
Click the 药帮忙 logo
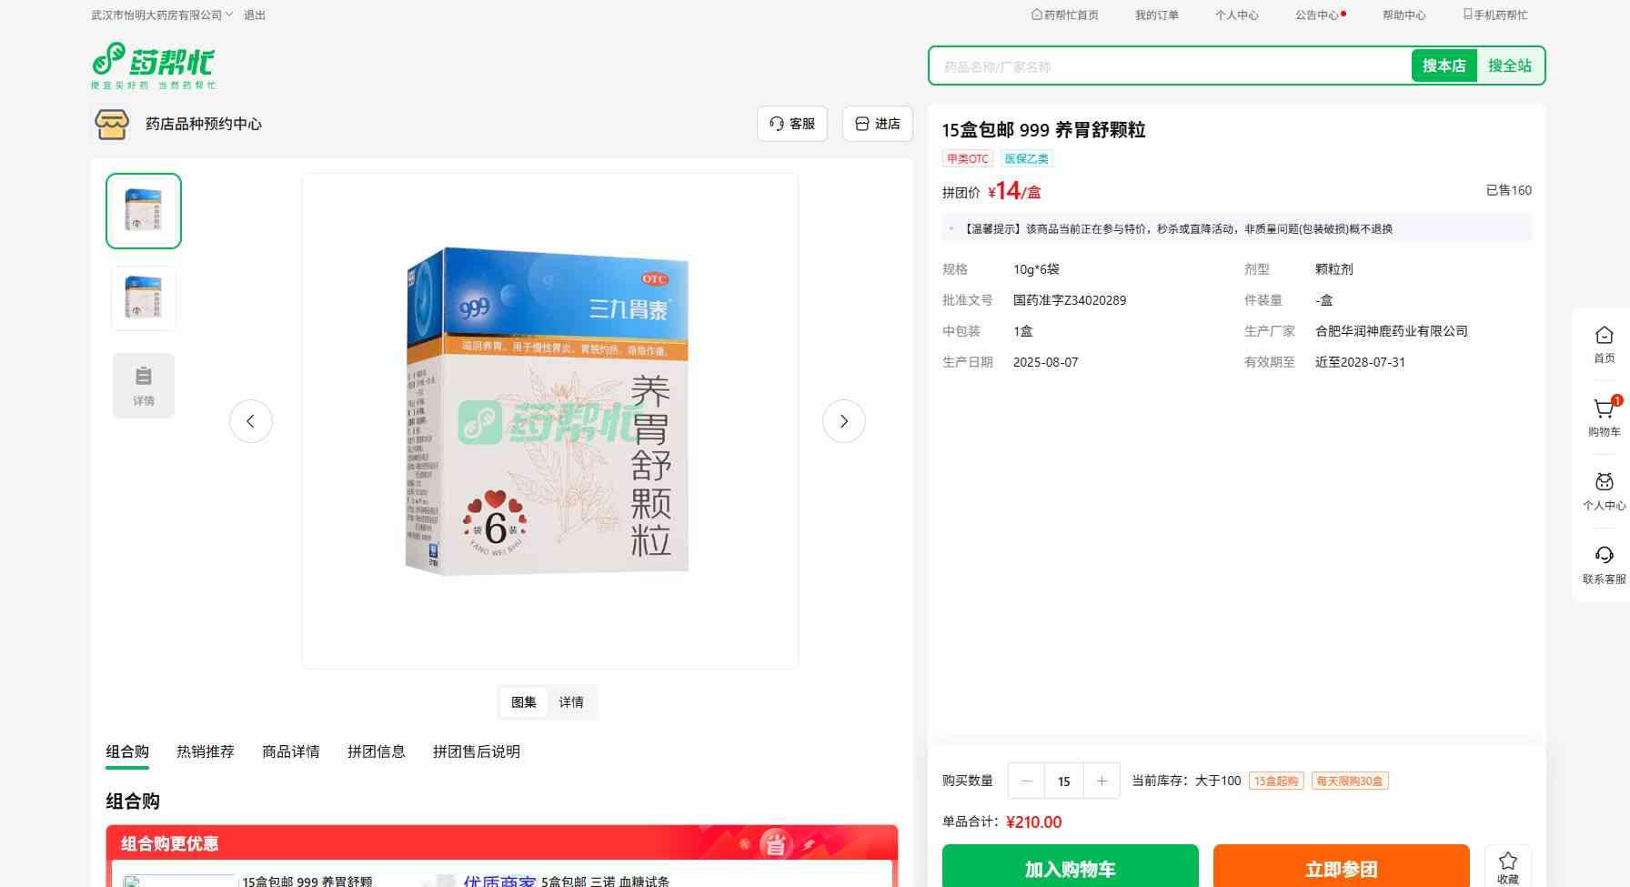[153, 66]
